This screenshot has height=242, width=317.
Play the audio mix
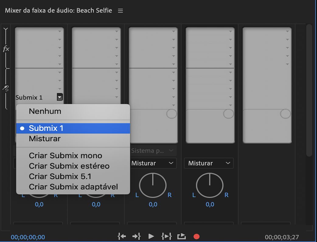[x=151, y=236]
